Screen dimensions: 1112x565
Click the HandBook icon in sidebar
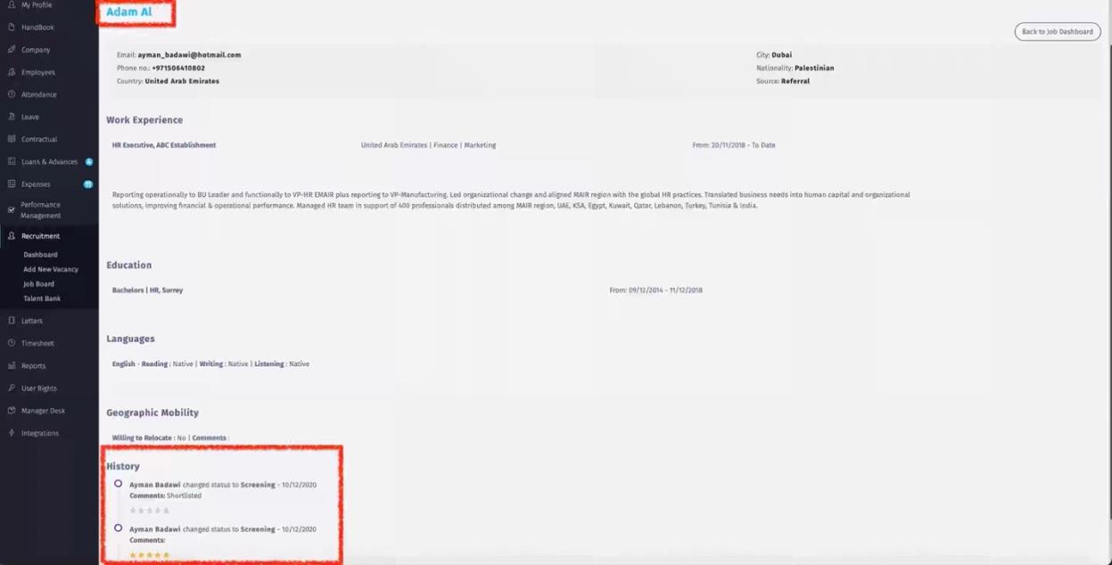(12, 28)
